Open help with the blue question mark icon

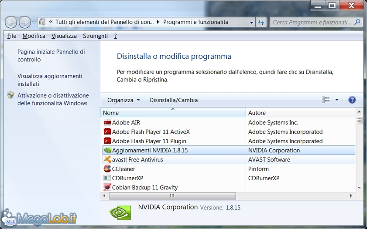pos(352,100)
